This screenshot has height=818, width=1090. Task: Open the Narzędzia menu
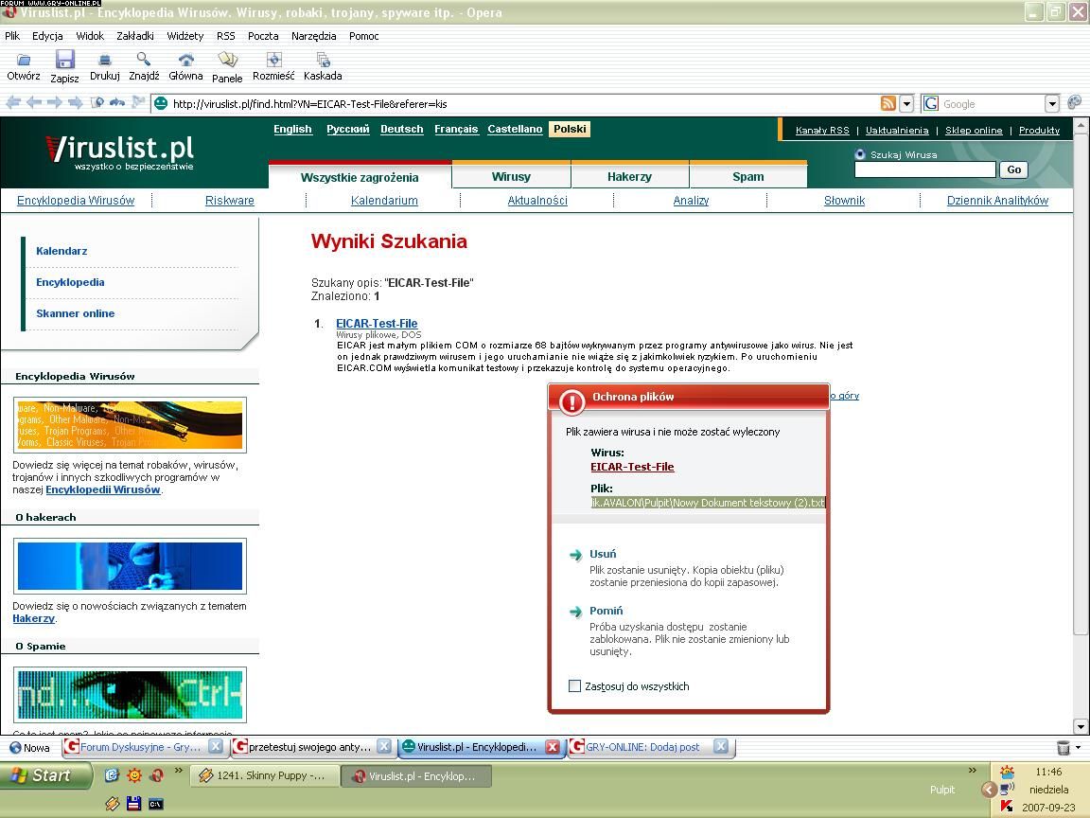point(313,36)
